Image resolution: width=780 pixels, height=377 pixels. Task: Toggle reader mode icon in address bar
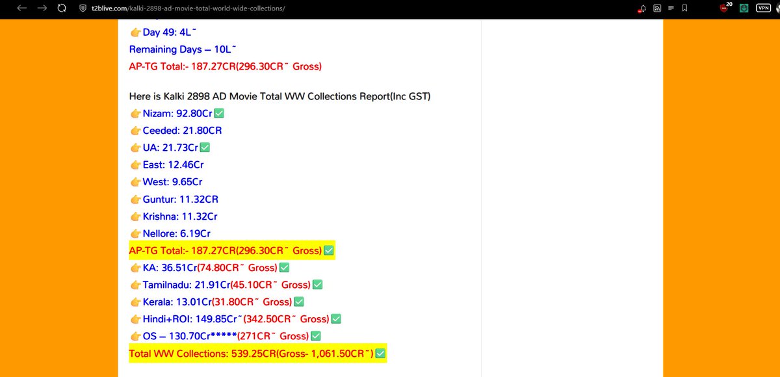[x=671, y=8]
